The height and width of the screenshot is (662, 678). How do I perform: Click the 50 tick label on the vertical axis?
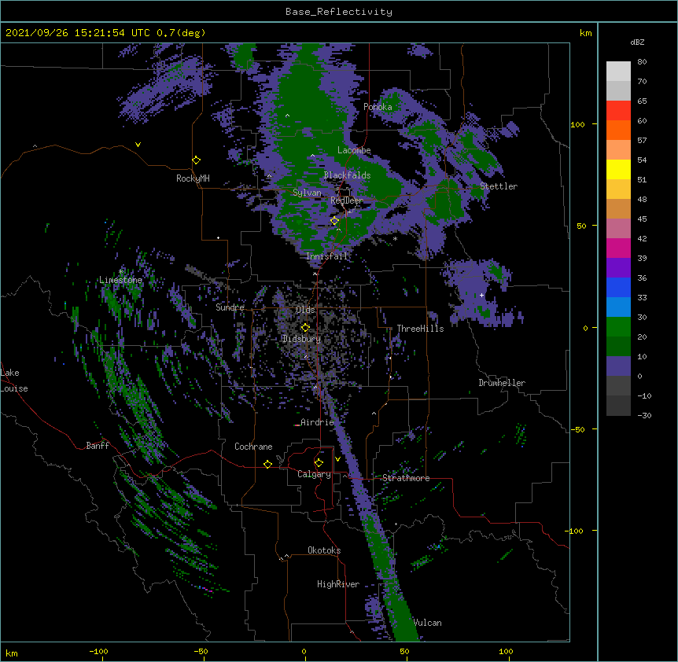581,226
